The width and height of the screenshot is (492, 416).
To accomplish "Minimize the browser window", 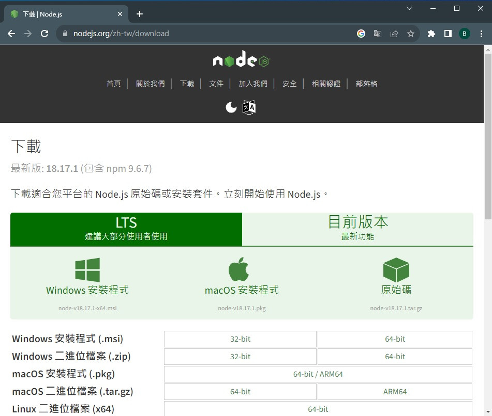I will point(433,8).
